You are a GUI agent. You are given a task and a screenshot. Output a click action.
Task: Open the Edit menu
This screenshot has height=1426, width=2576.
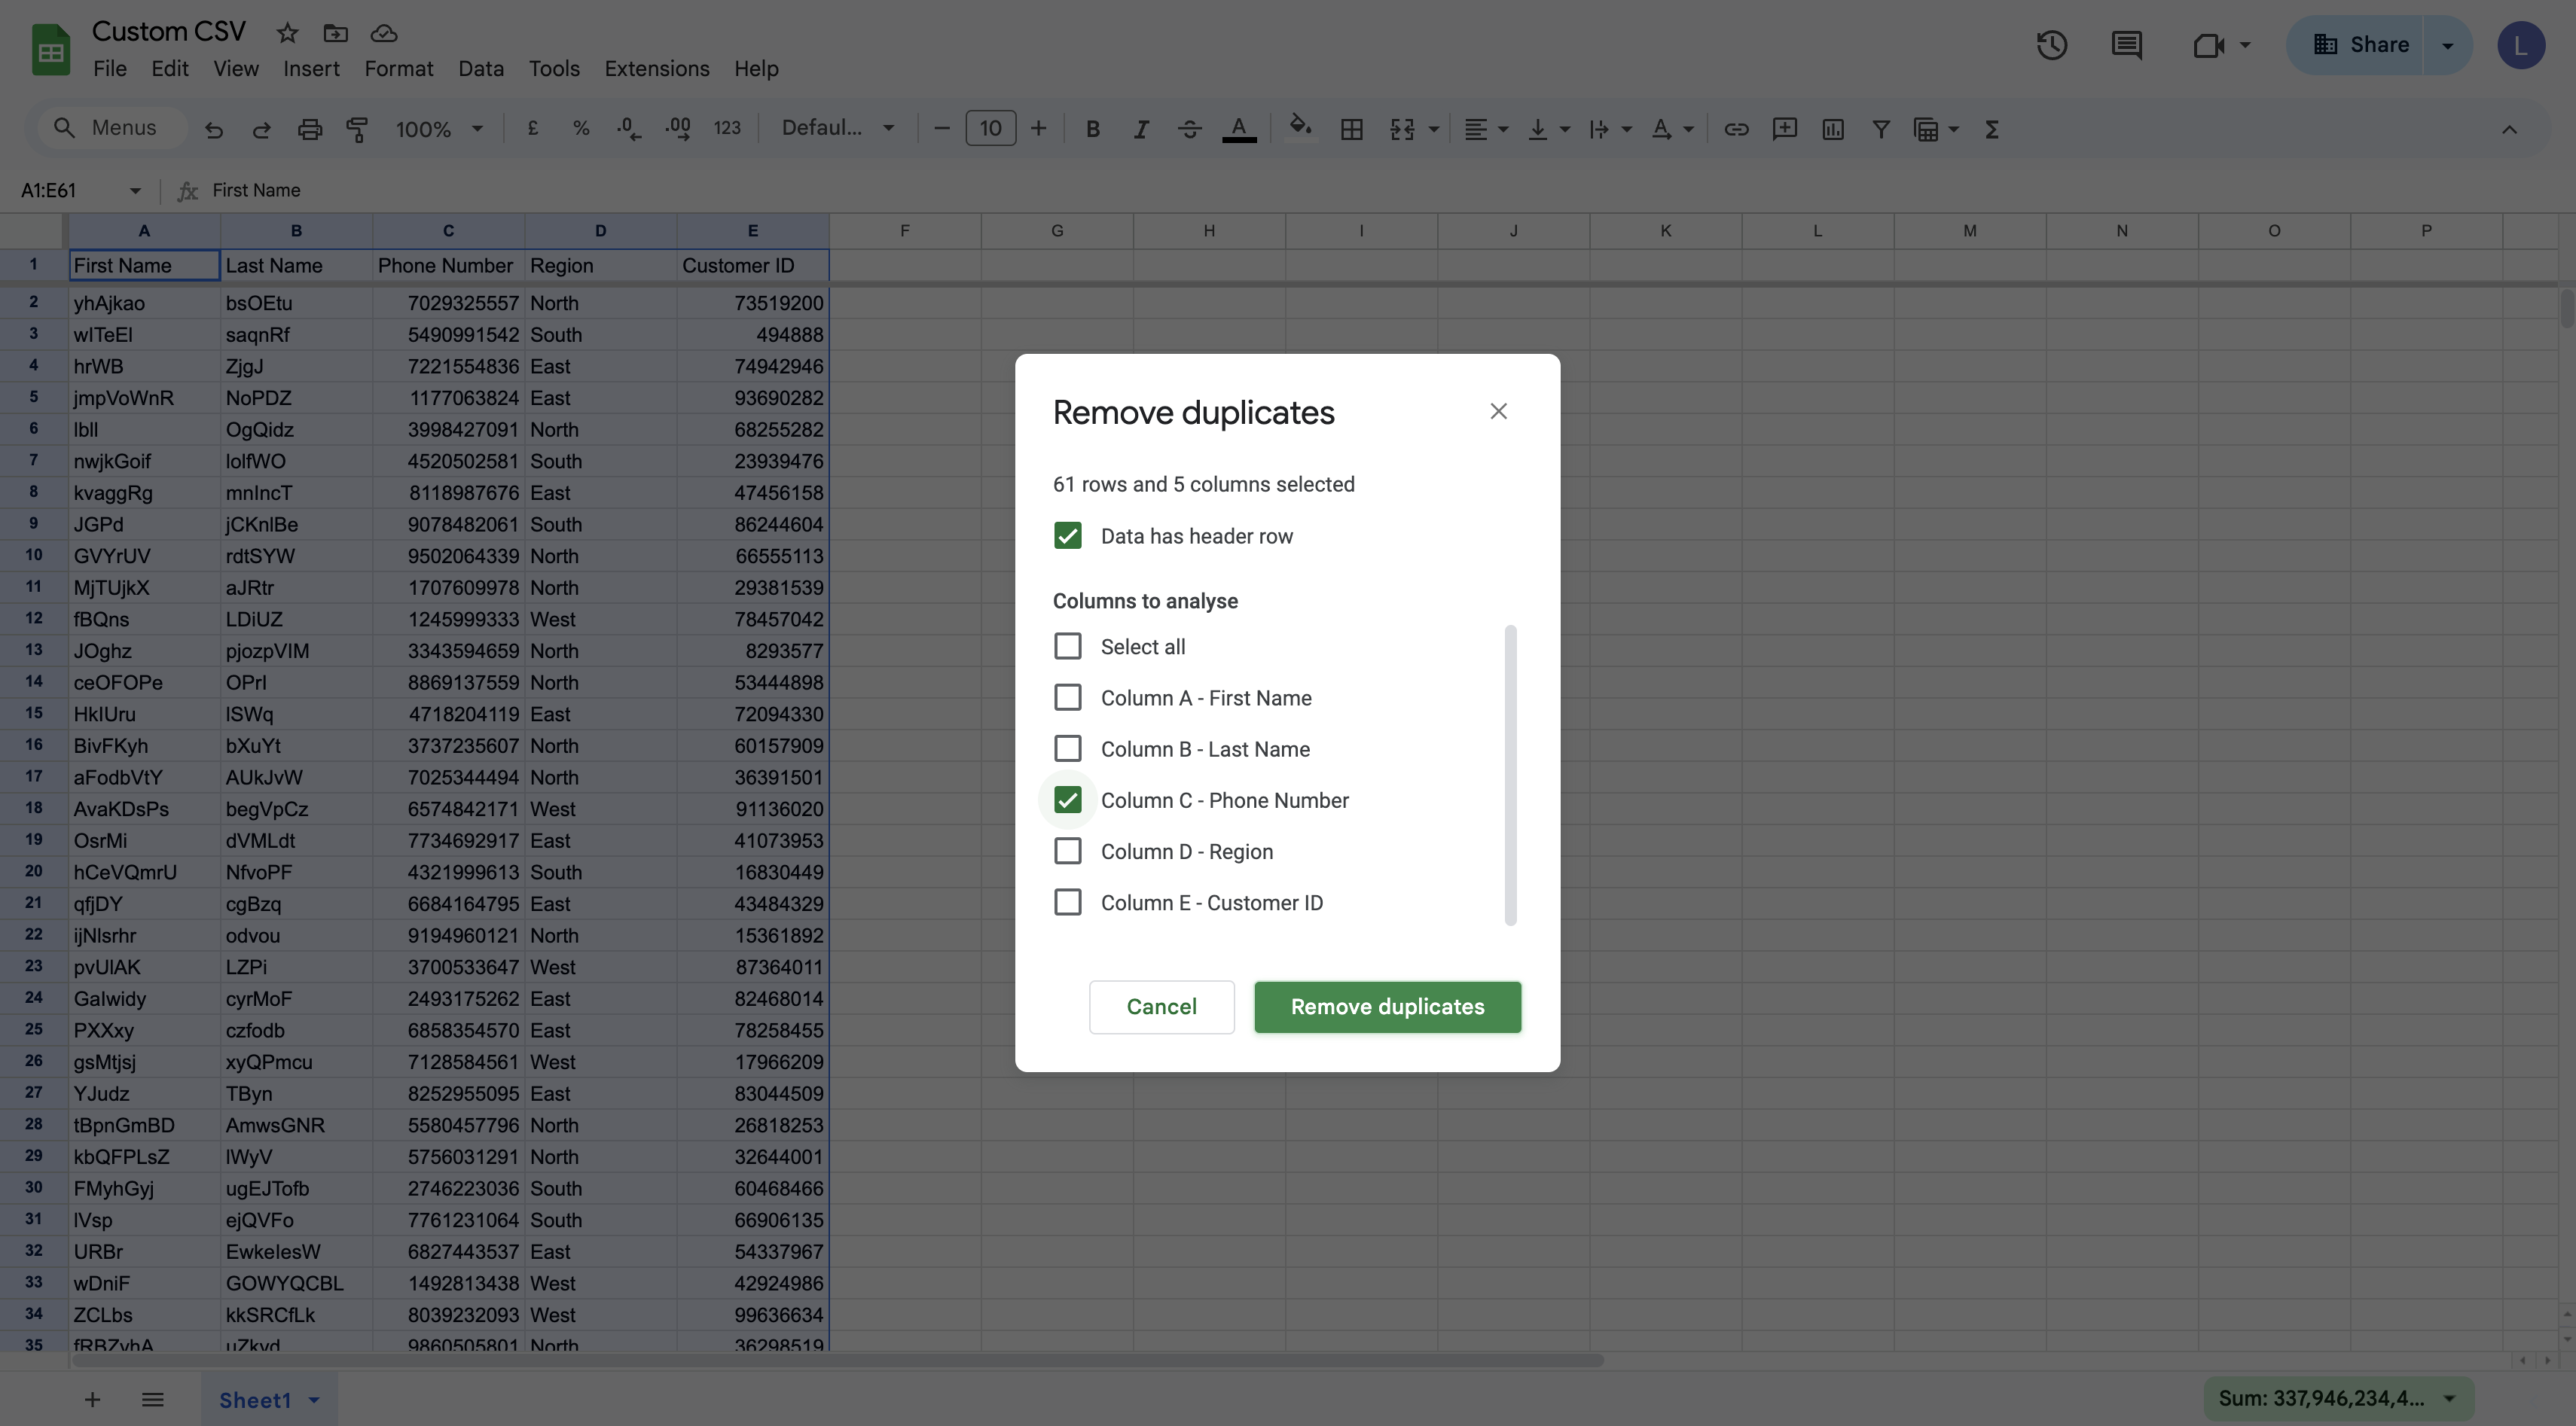[x=170, y=69]
